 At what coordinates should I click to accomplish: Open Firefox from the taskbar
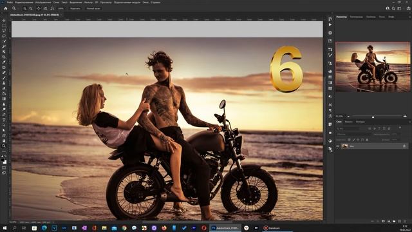tap(164, 228)
